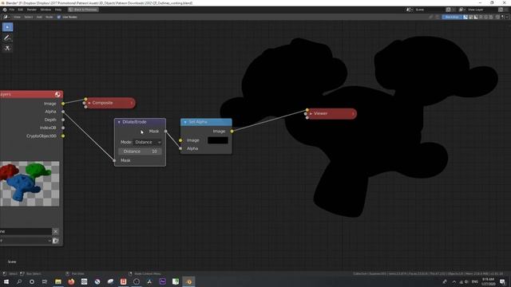Click the CryptoObject00 output socket
Screen dimensions: 511x287
(63, 136)
